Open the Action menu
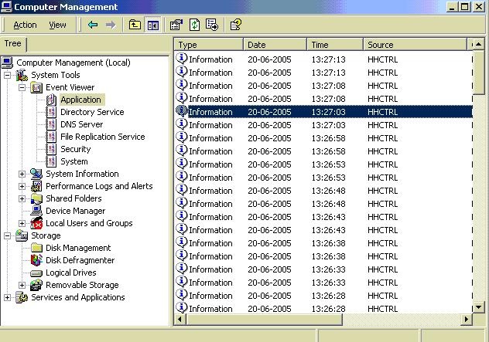The height and width of the screenshot is (342, 489). tap(25, 25)
